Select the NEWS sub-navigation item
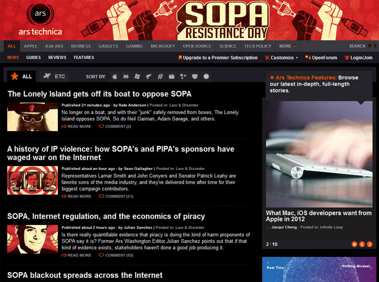The width and height of the screenshot is (379, 282). pyautogui.click(x=13, y=58)
